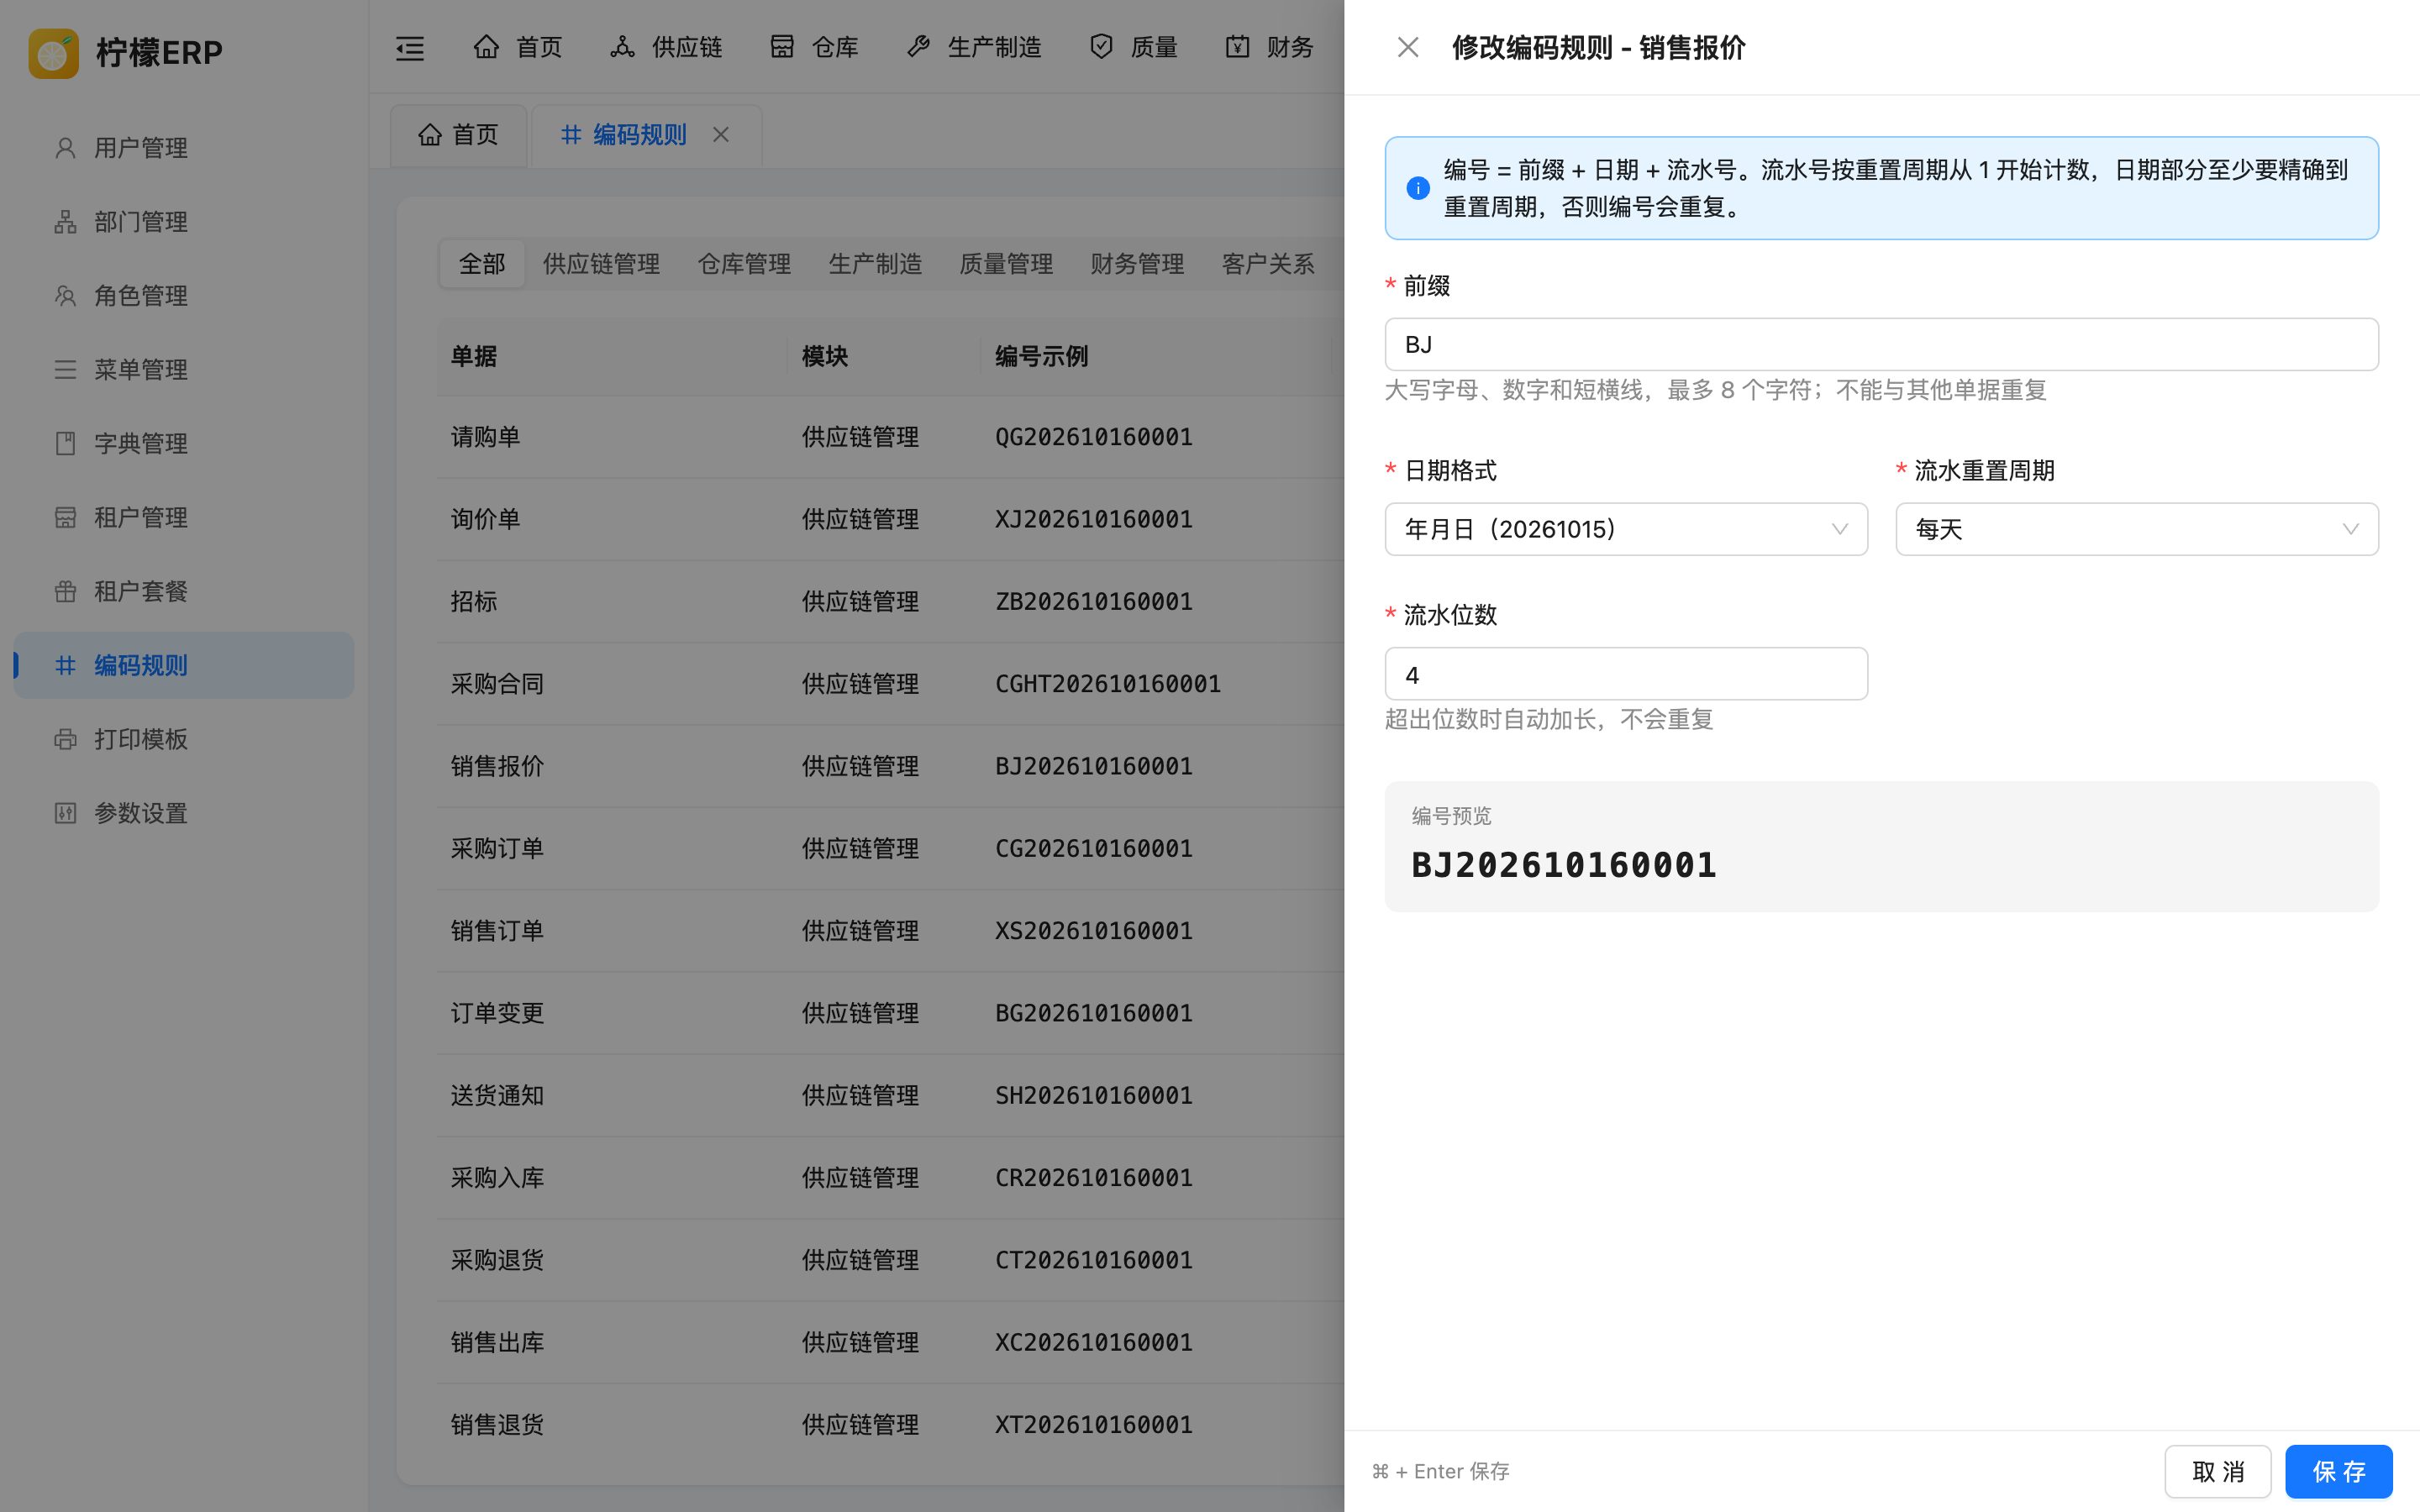This screenshot has width=2420, height=1512.
Task: Click the blue info icon in the alert
Action: tap(1417, 188)
